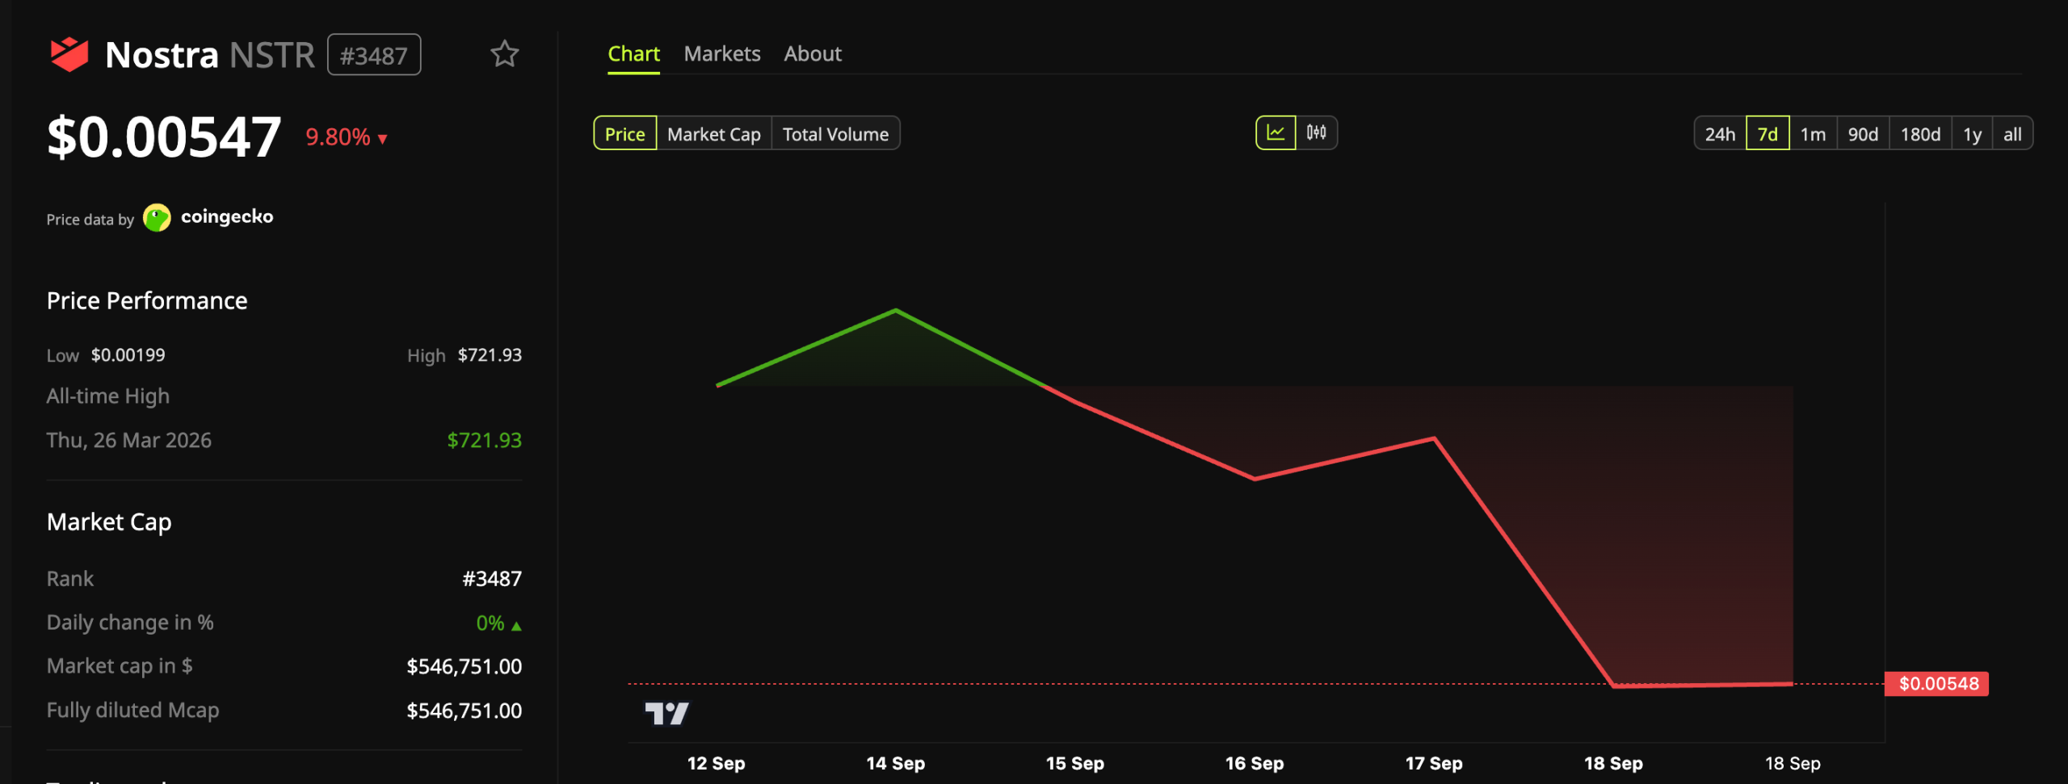2068x784 pixels.
Task: Click the #3487 rank badge
Action: pos(374,55)
